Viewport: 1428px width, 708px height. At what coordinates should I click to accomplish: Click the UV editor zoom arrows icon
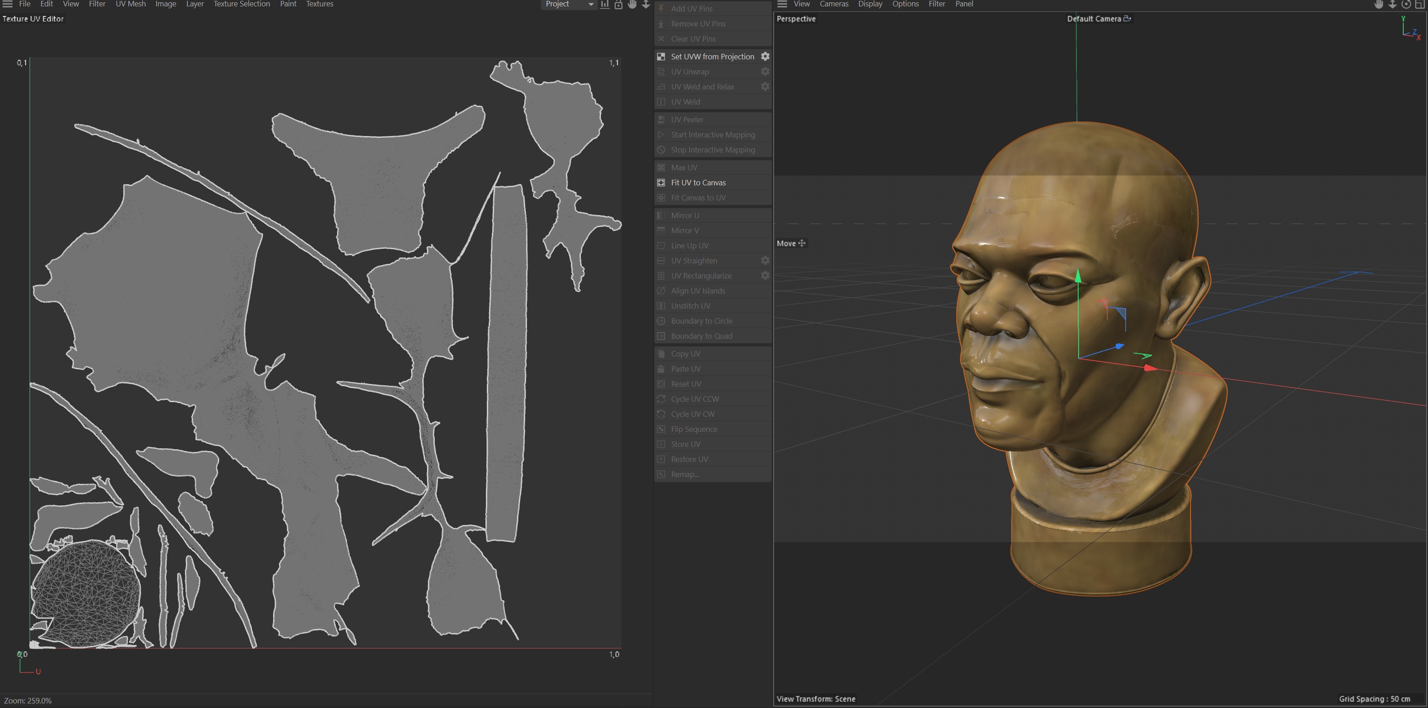pos(646,5)
